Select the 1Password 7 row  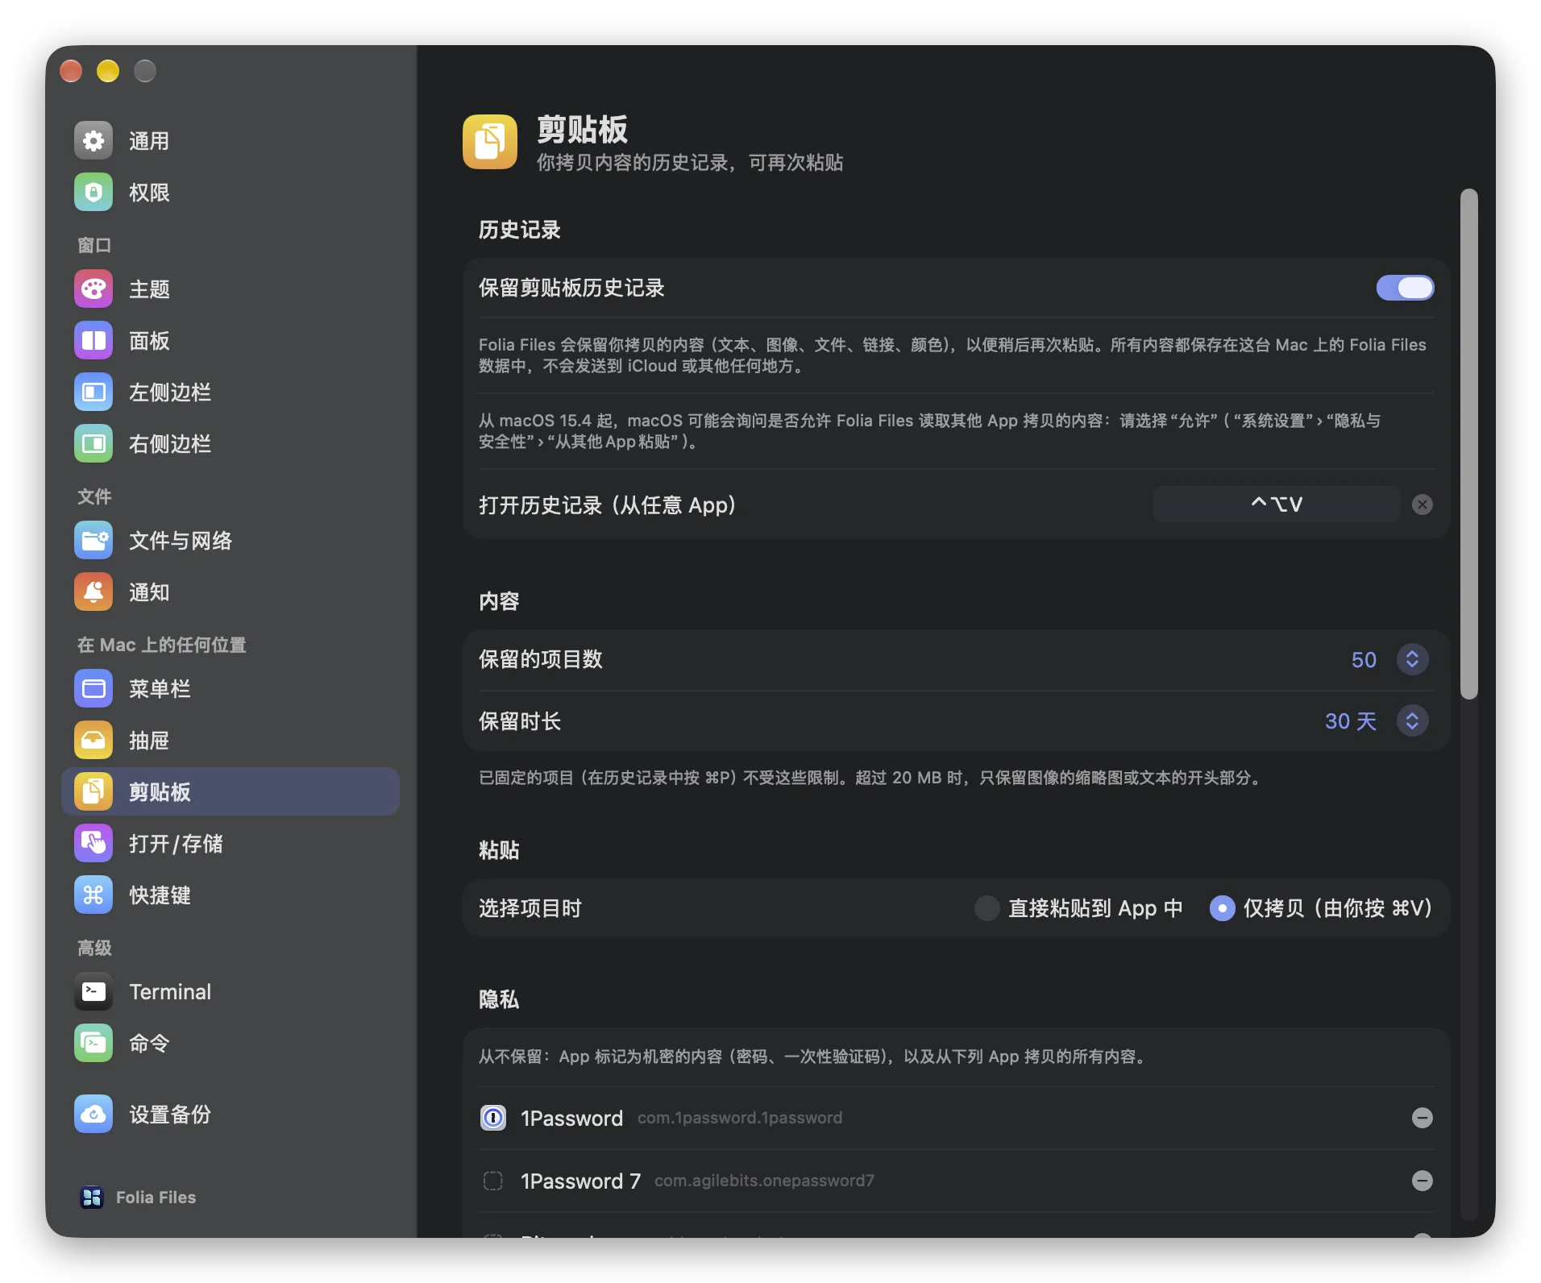(x=957, y=1181)
